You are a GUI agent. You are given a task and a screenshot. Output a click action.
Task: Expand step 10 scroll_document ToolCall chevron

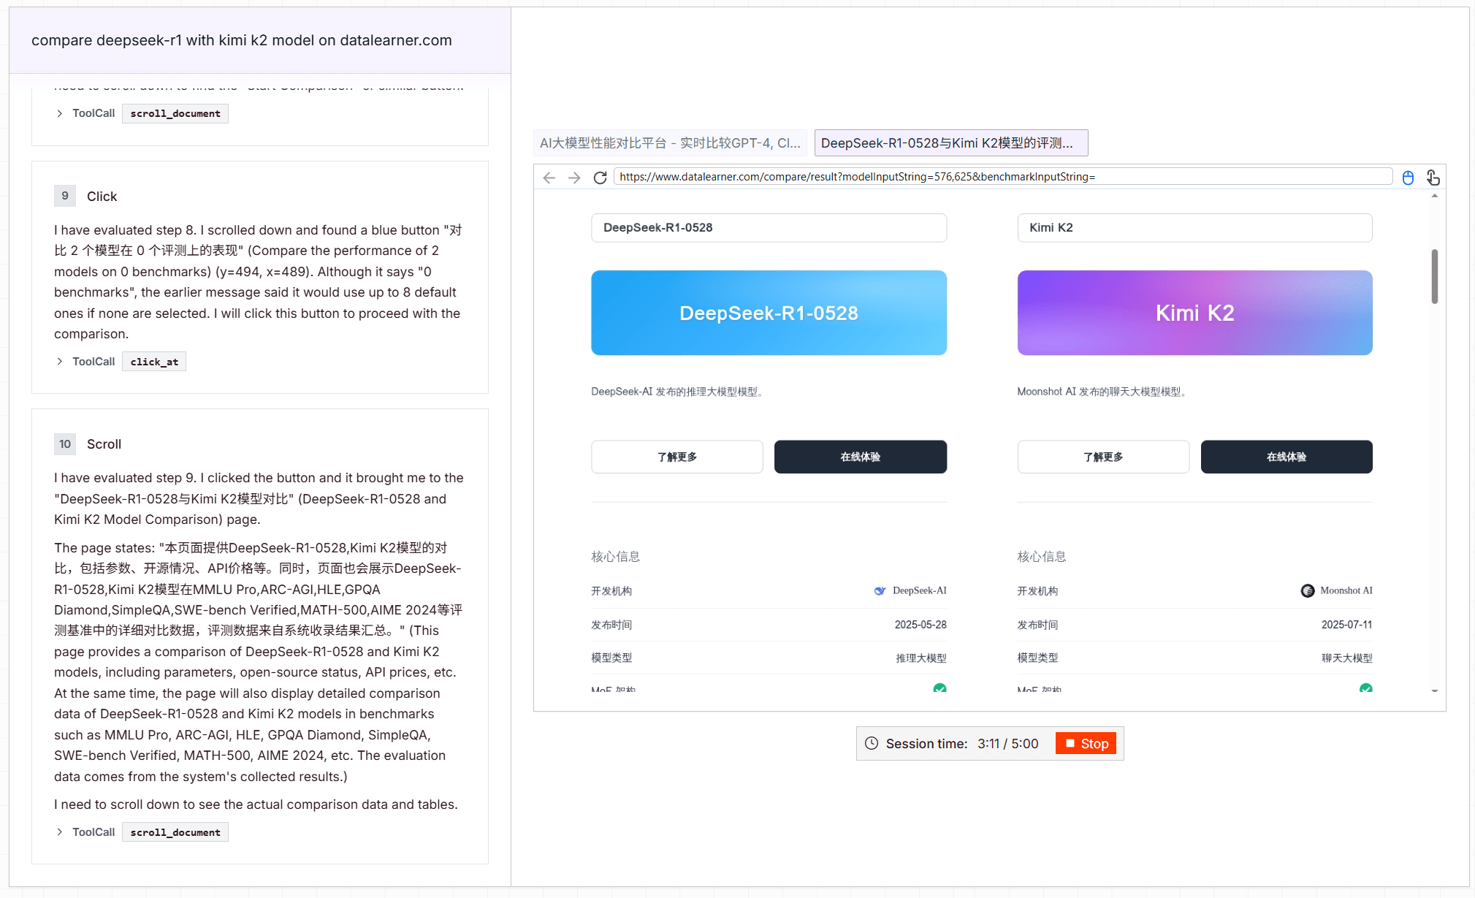60,832
